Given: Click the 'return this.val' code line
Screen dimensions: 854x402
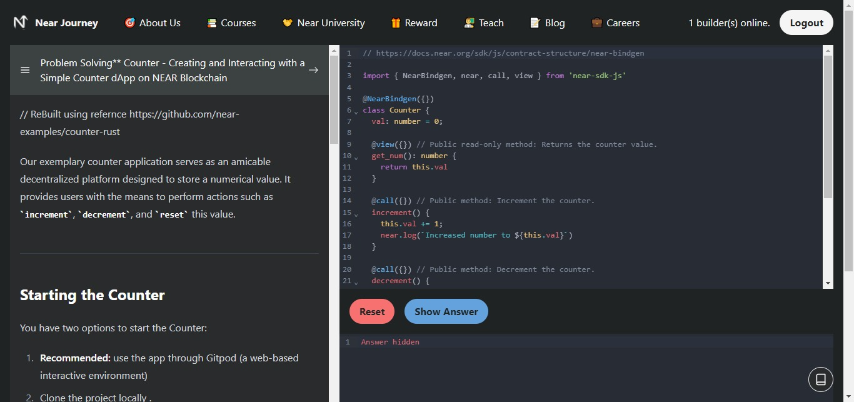Looking at the screenshot, I should point(414,167).
